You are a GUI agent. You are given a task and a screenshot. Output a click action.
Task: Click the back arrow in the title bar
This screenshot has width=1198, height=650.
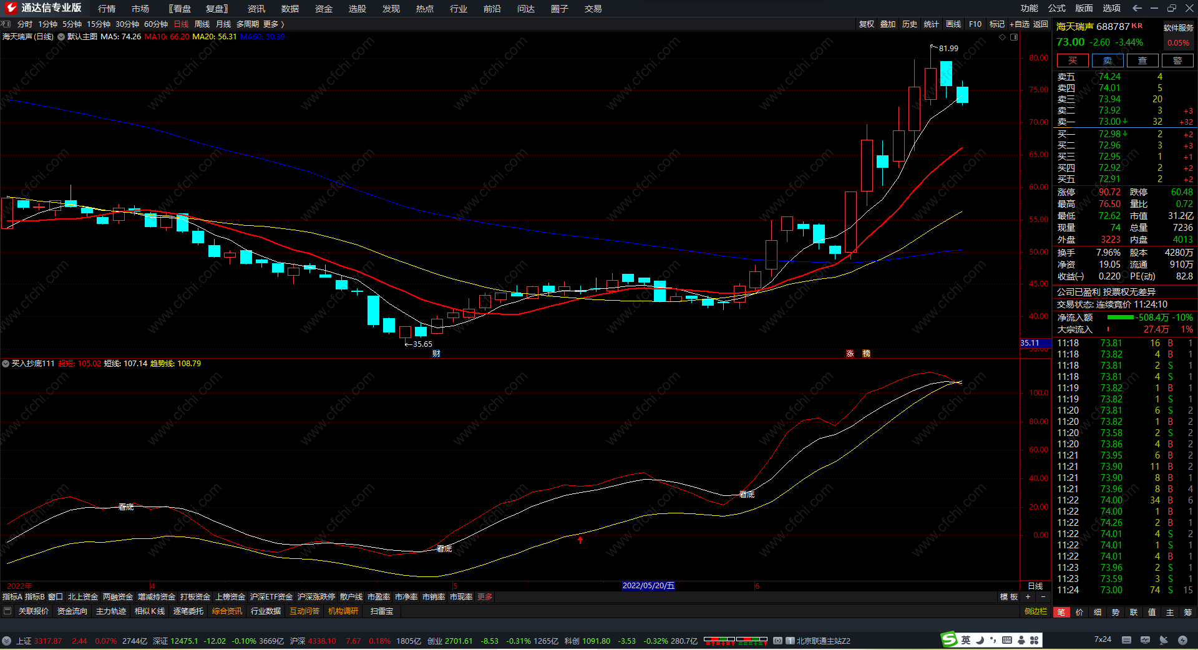point(1137,8)
